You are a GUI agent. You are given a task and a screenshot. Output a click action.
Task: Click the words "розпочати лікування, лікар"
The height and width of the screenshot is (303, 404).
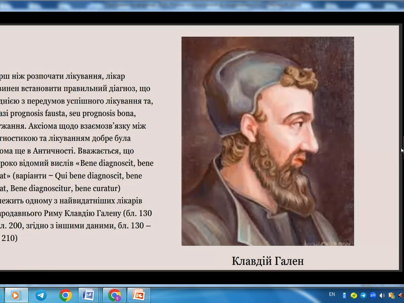[76, 76]
